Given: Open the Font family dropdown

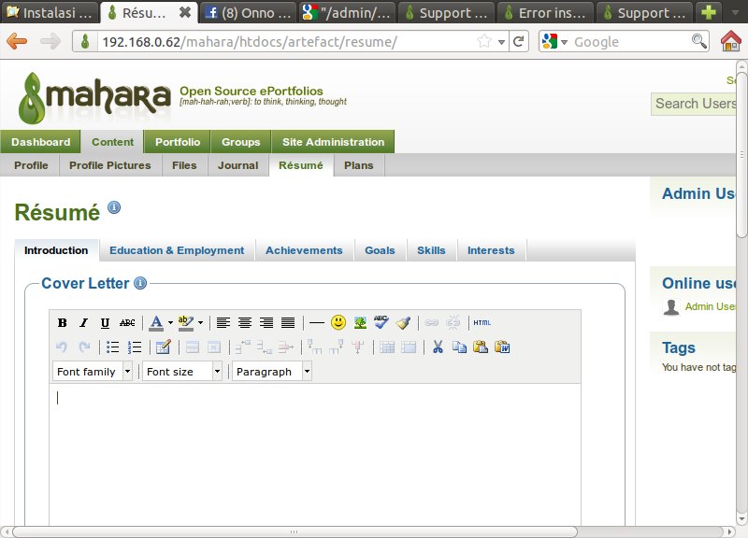Looking at the screenshot, I should pyautogui.click(x=93, y=372).
